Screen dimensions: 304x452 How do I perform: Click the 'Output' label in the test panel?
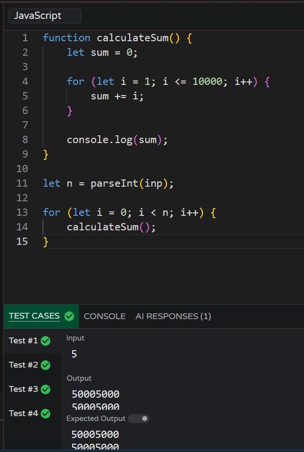tap(79, 378)
